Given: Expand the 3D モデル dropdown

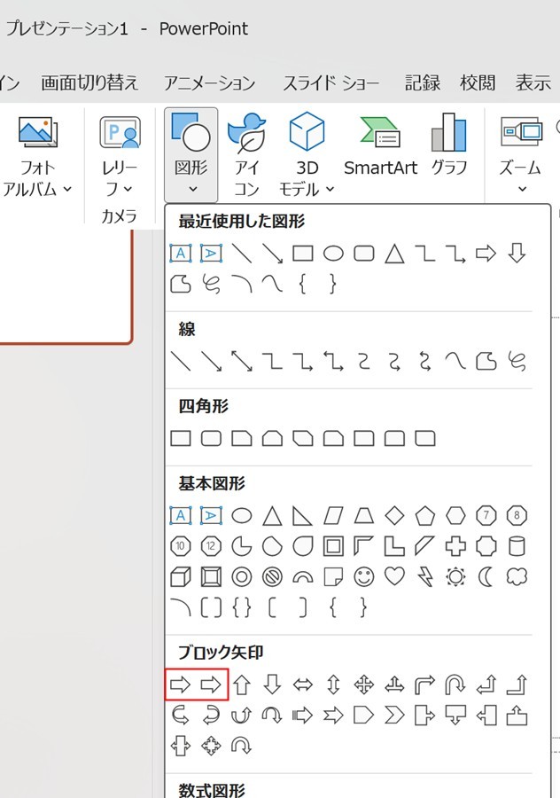Looking at the screenshot, I should (307, 154).
